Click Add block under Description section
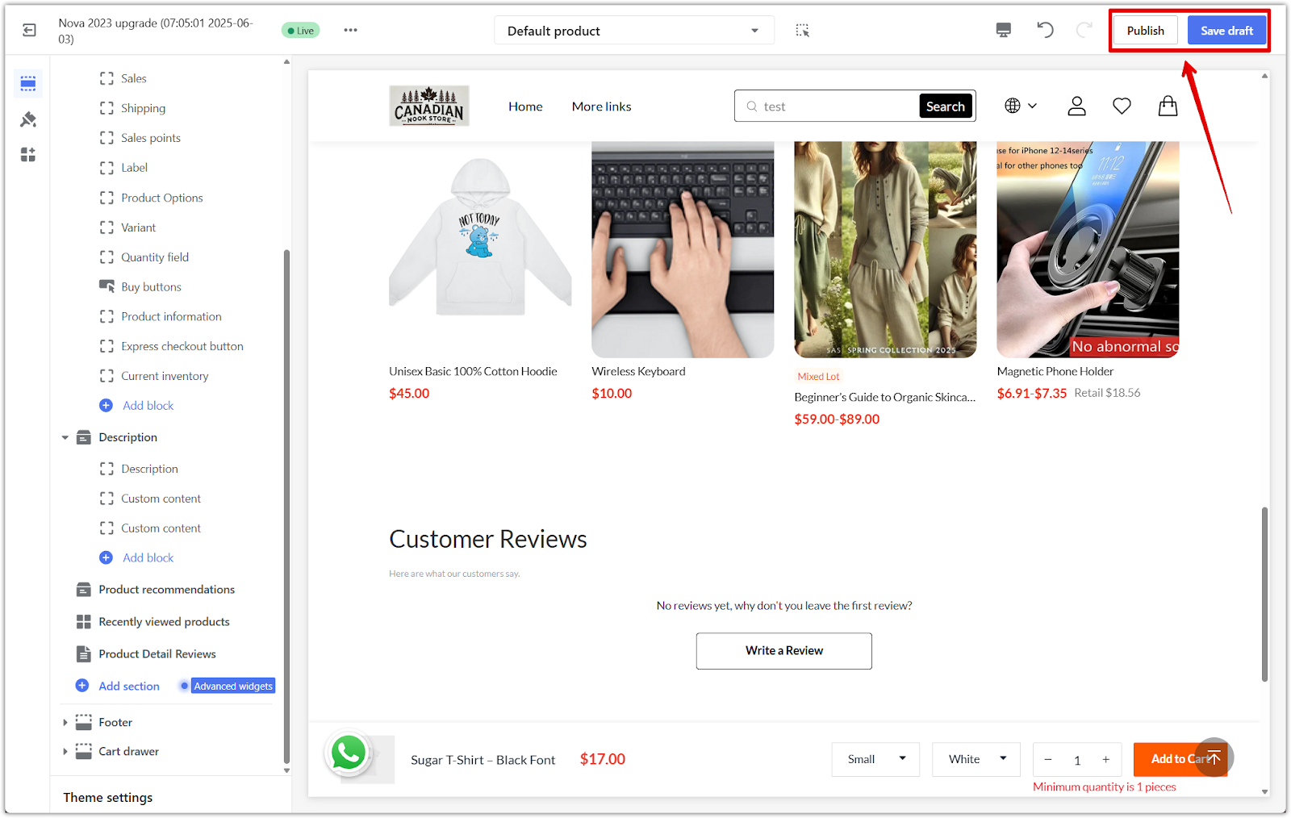This screenshot has width=1291, height=818. [148, 557]
